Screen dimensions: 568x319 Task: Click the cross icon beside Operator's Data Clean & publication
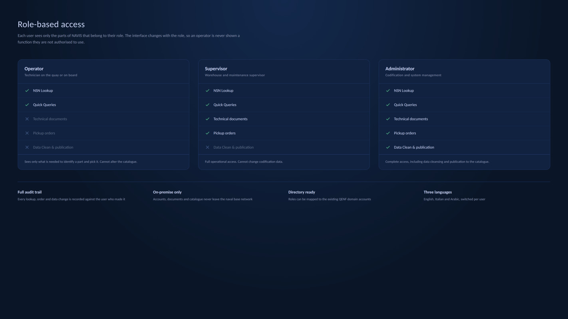coord(27,147)
